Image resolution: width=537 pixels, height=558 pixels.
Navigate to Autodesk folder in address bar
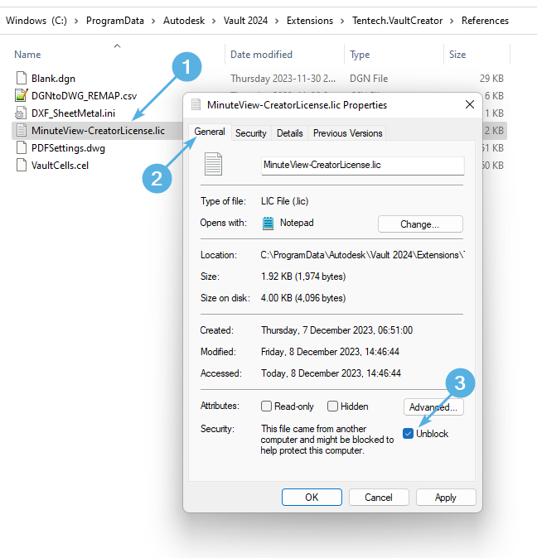click(x=184, y=21)
